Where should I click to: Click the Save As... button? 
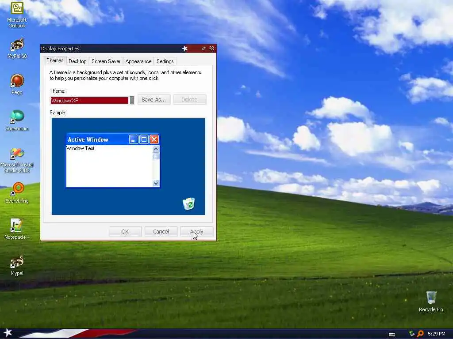(154, 100)
